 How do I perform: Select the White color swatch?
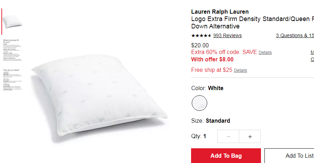coord(199,103)
